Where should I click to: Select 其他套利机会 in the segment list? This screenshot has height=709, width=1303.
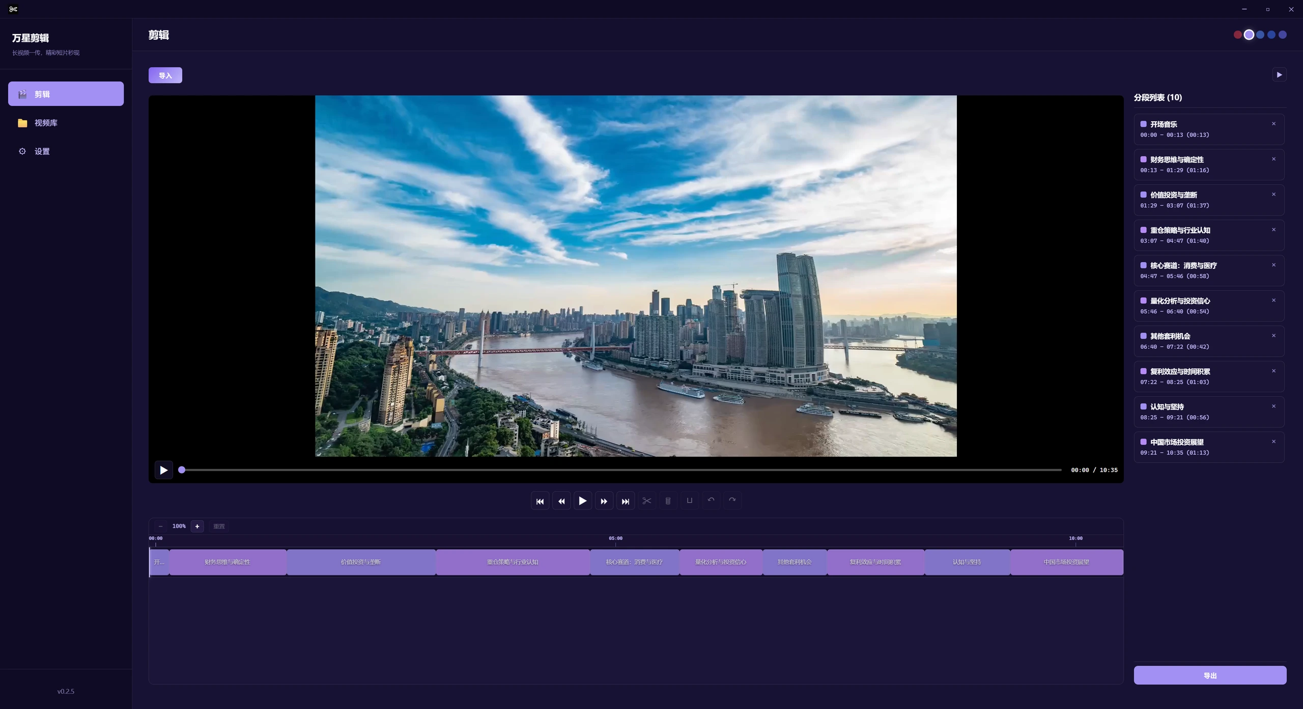pyautogui.click(x=1209, y=341)
